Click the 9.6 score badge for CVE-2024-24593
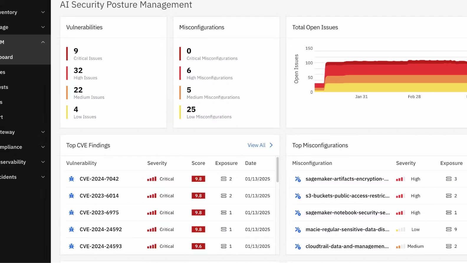The width and height of the screenshot is (467, 263). tap(198, 246)
